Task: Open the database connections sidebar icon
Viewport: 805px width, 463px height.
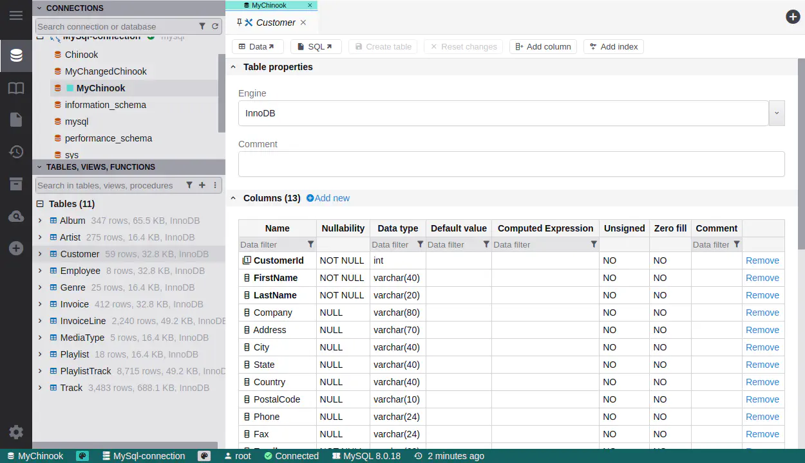Action: pyautogui.click(x=16, y=56)
